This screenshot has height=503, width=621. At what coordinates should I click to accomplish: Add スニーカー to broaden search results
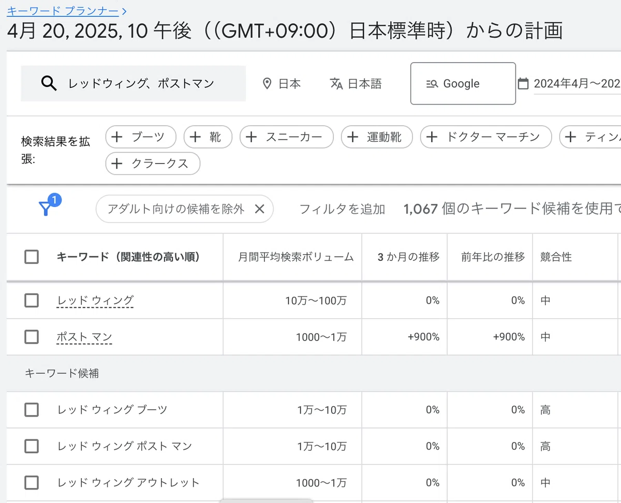[287, 137]
